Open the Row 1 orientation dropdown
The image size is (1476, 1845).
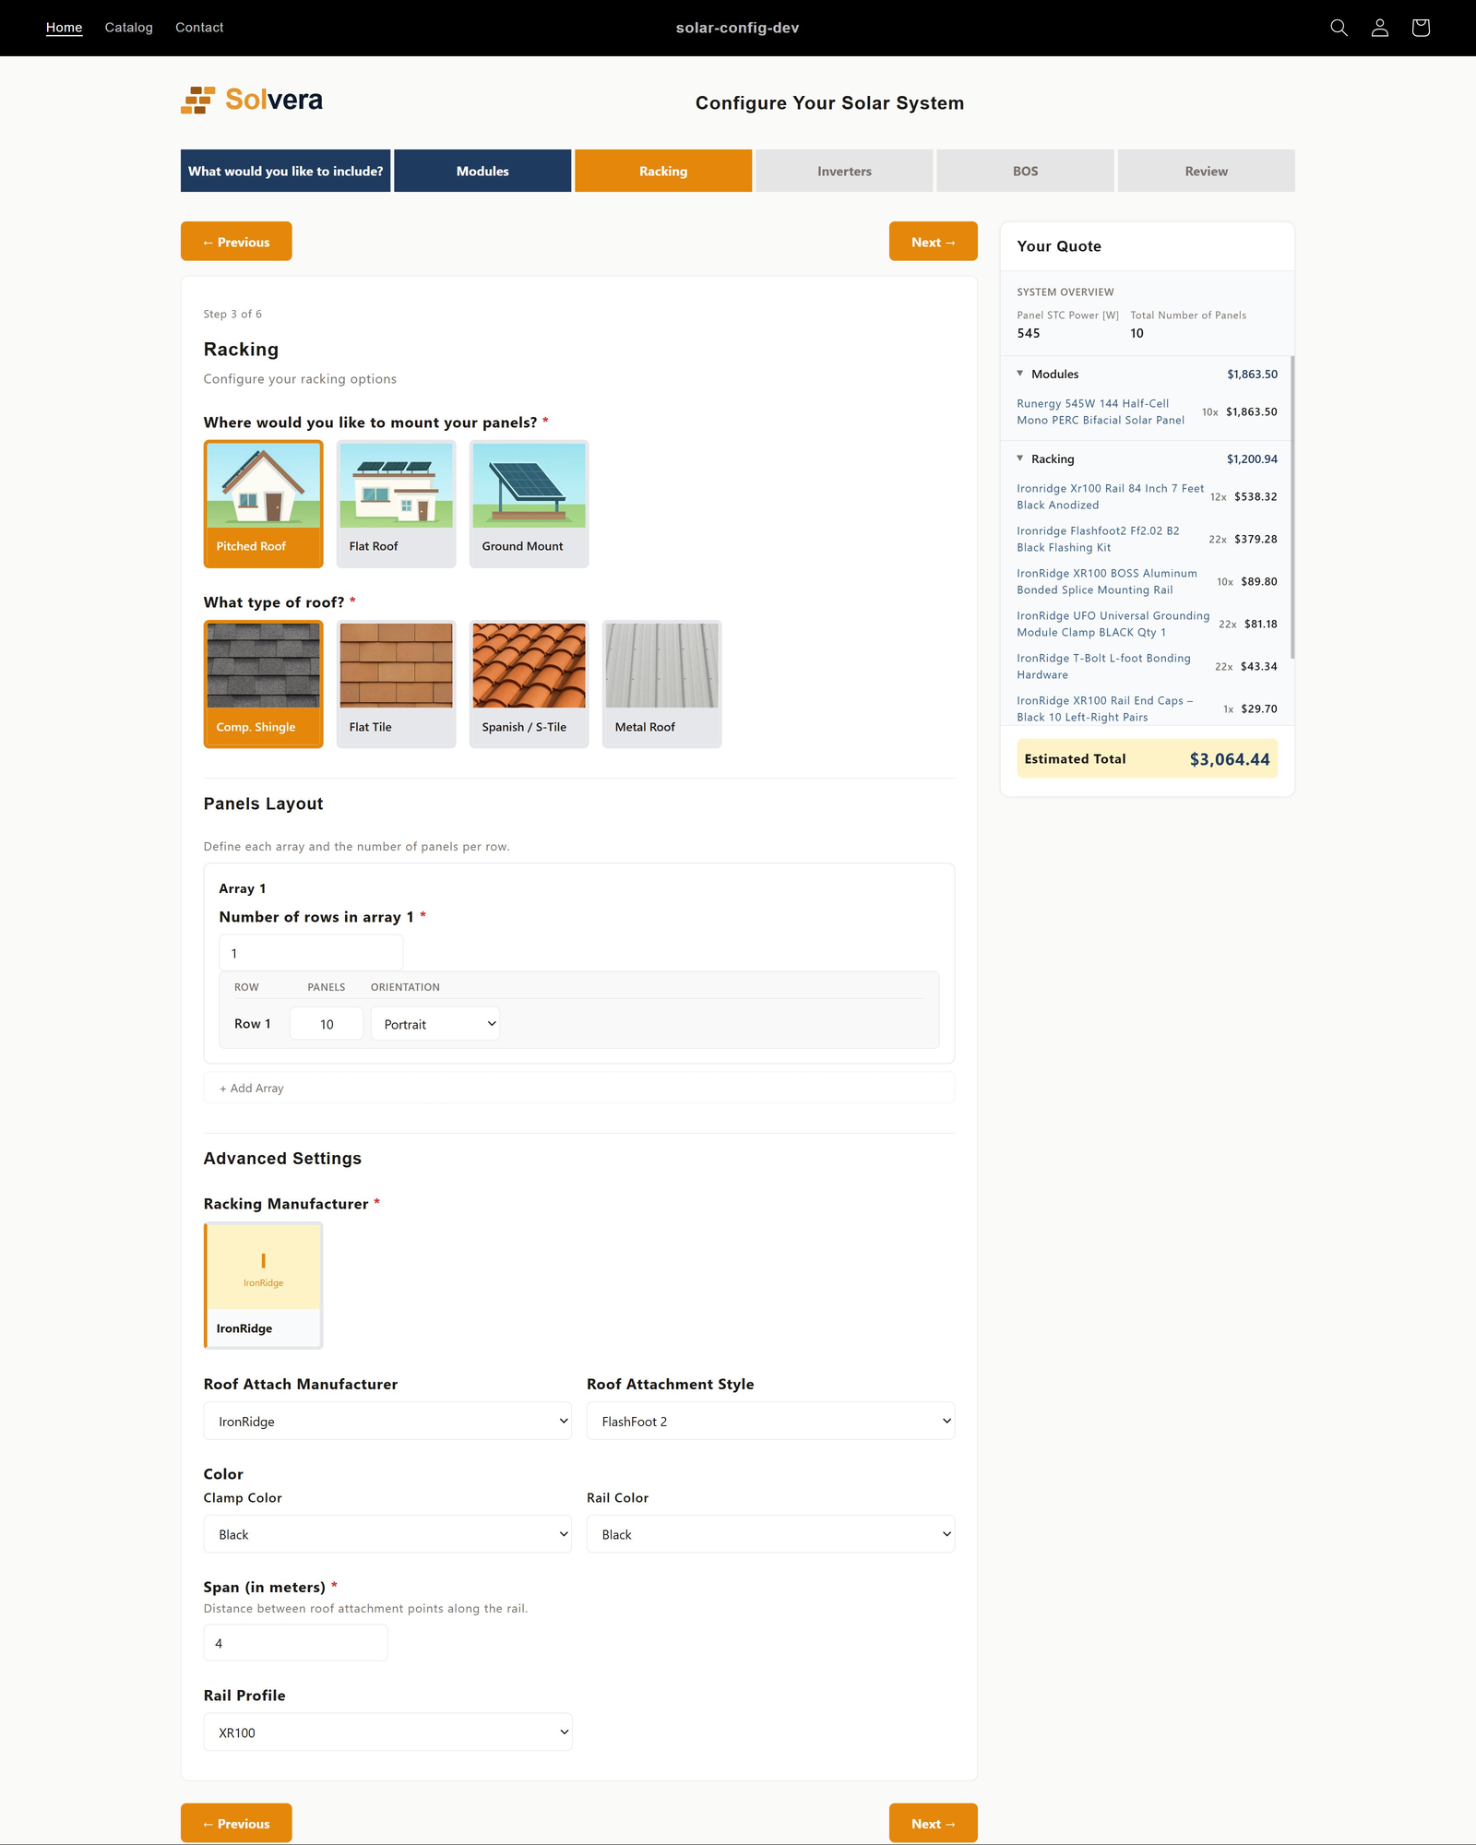coord(435,1024)
